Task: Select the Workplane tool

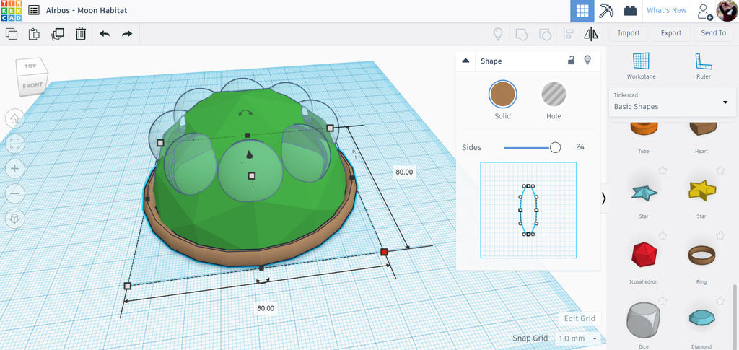Action: (x=641, y=66)
